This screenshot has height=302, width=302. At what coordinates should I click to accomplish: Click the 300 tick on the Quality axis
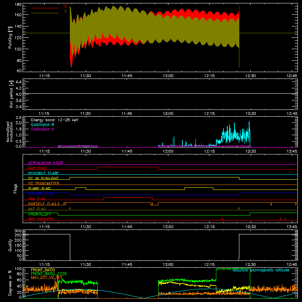(18, 231)
